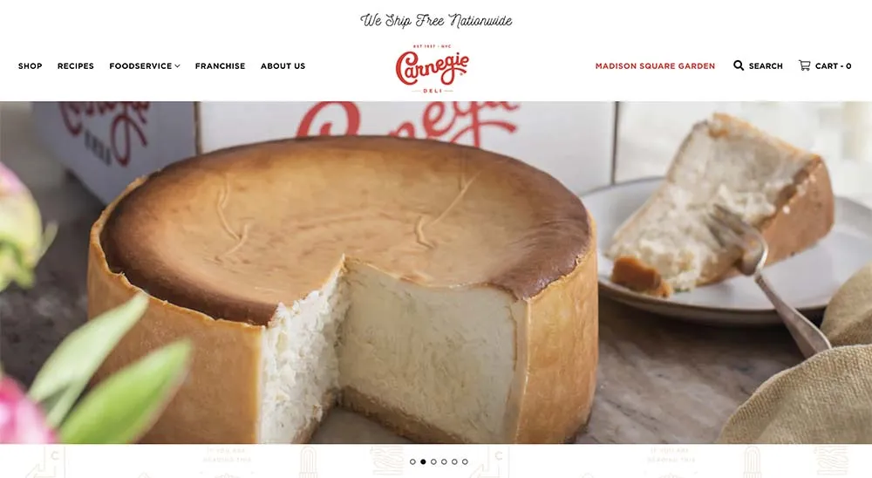Select the second carousel slide dot
Screen dimensions: 872x478
coord(423,461)
